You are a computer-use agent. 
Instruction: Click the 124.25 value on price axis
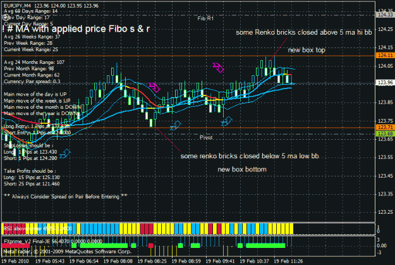coord(386,29)
